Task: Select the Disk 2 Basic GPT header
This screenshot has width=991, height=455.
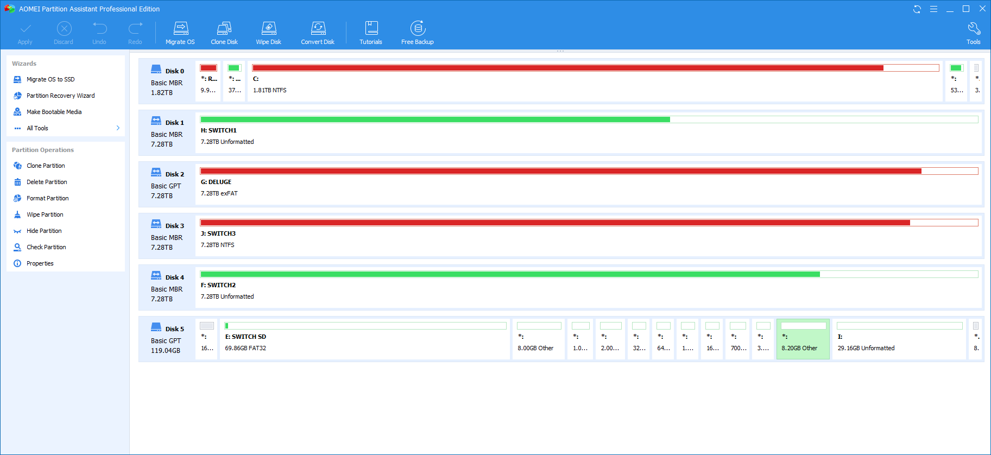Action: click(167, 184)
